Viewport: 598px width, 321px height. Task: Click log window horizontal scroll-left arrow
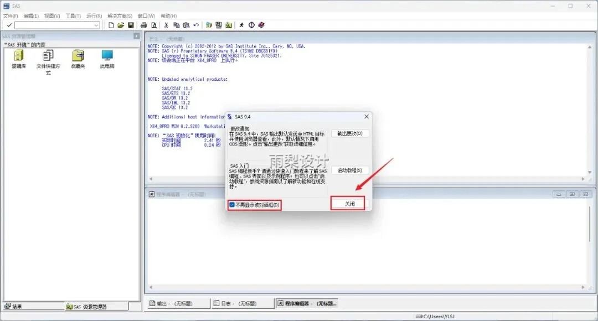[151, 178]
